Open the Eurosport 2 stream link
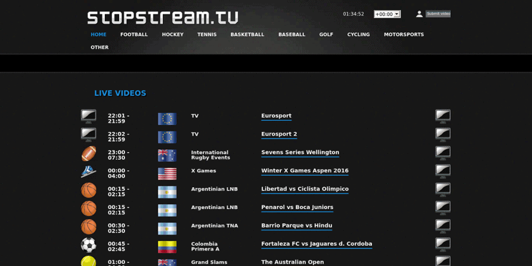This screenshot has width=532, height=266. pyautogui.click(x=279, y=134)
